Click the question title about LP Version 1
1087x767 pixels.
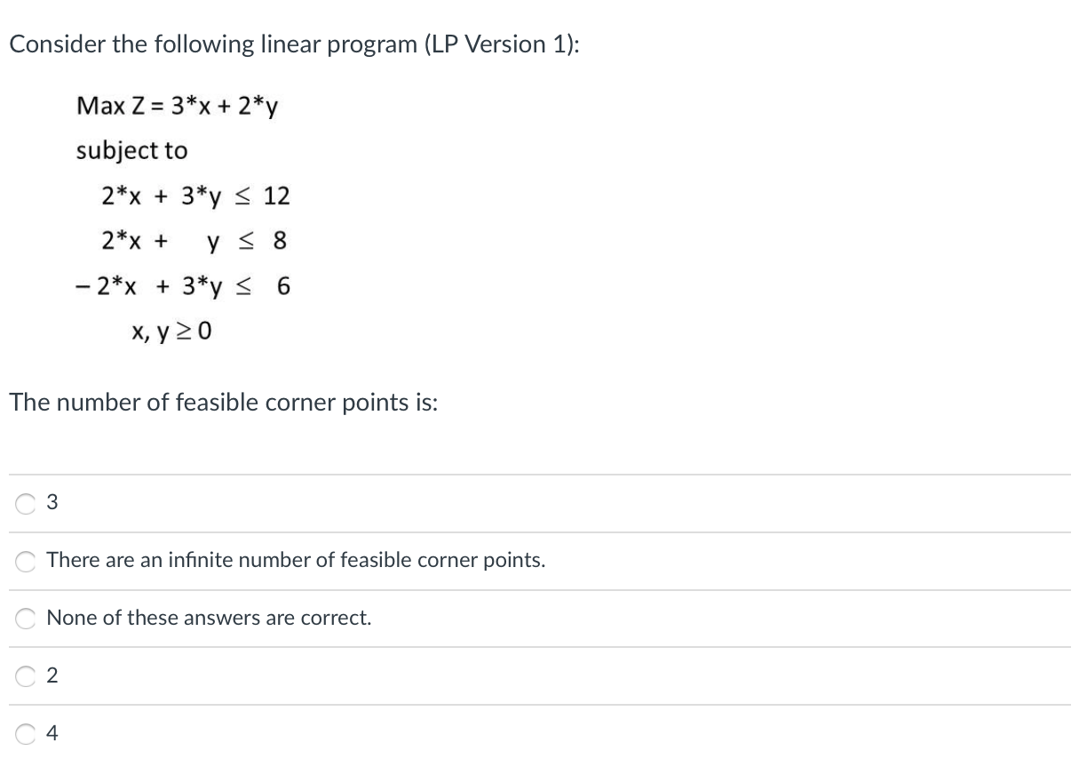point(296,44)
